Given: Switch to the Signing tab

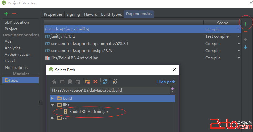Looking at the screenshot, I should pos(73,14).
